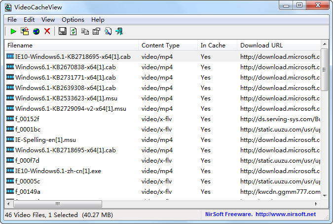Click ds.serving-sys.com download URL cell

pyautogui.click(x=280, y=119)
